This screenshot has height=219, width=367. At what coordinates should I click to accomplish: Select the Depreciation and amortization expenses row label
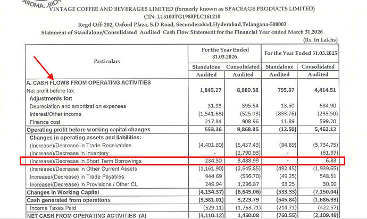click(78, 106)
